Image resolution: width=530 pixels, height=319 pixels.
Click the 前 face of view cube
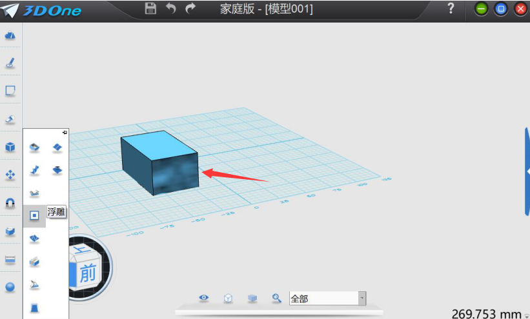tap(88, 273)
